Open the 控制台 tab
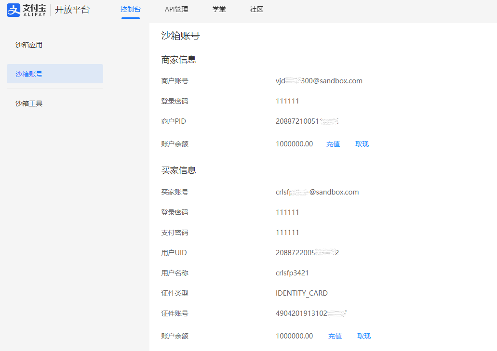 (130, 10)
